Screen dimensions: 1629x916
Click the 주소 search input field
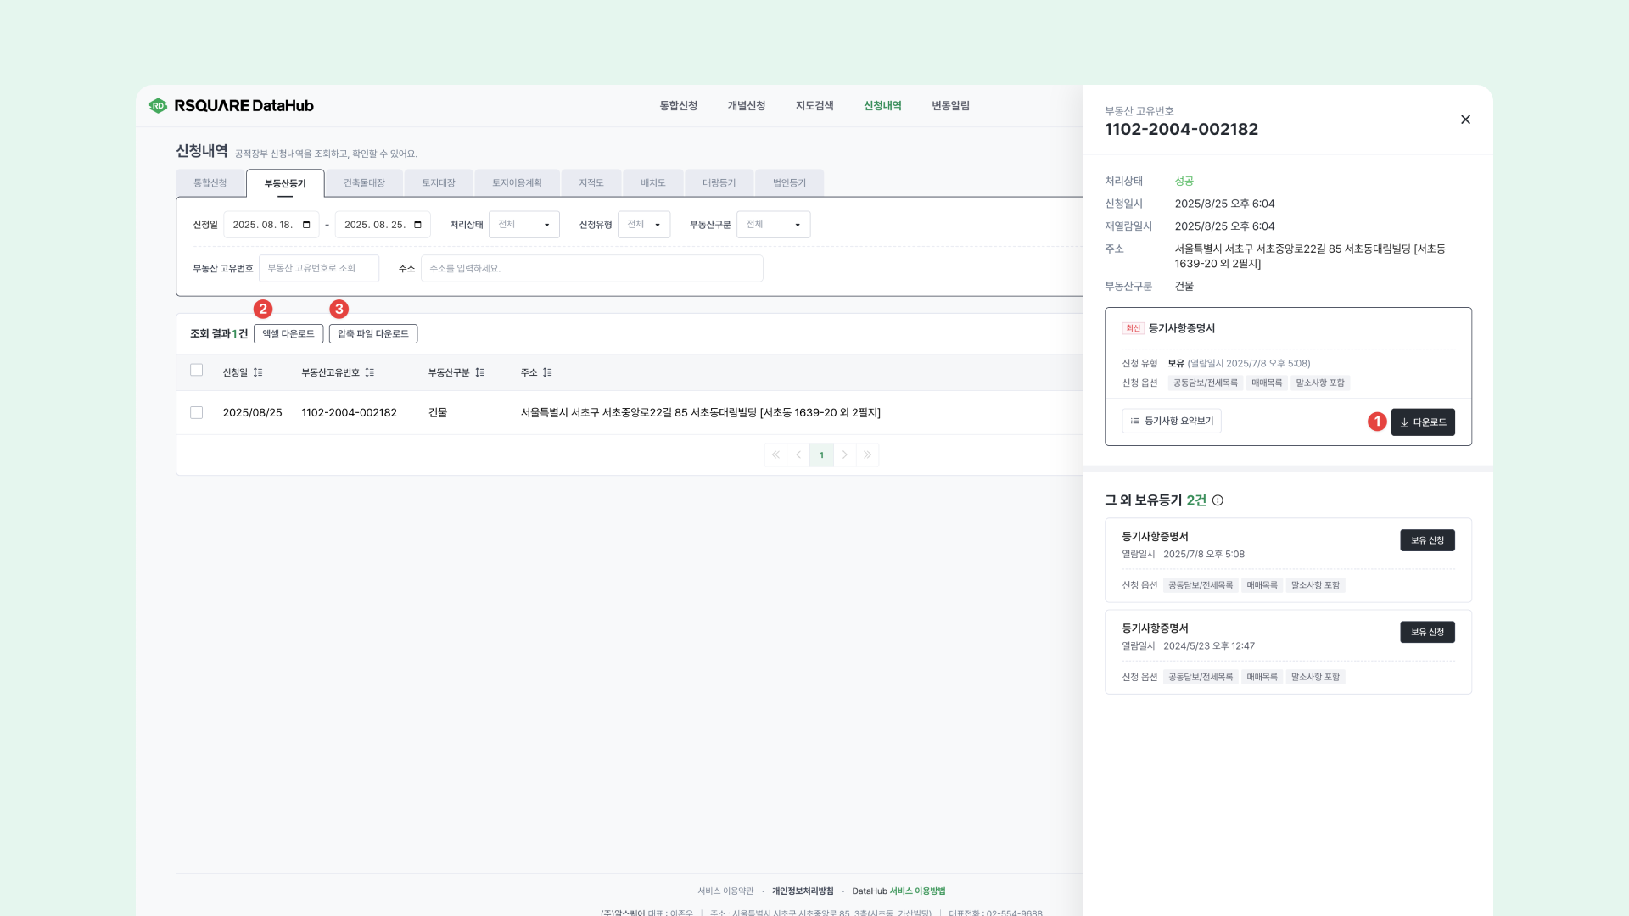tap(591, 269)
